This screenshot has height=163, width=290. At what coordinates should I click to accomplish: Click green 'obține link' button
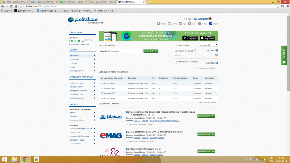[151, 51]
